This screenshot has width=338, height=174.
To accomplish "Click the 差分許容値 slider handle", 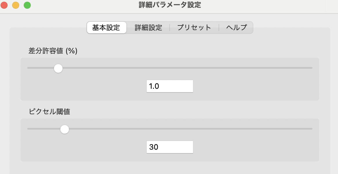I will (58, 68).
